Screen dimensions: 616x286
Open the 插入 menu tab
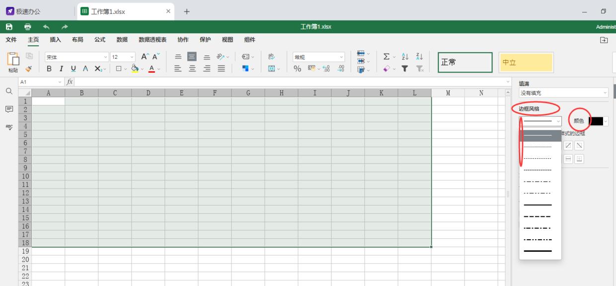[55, 40]
